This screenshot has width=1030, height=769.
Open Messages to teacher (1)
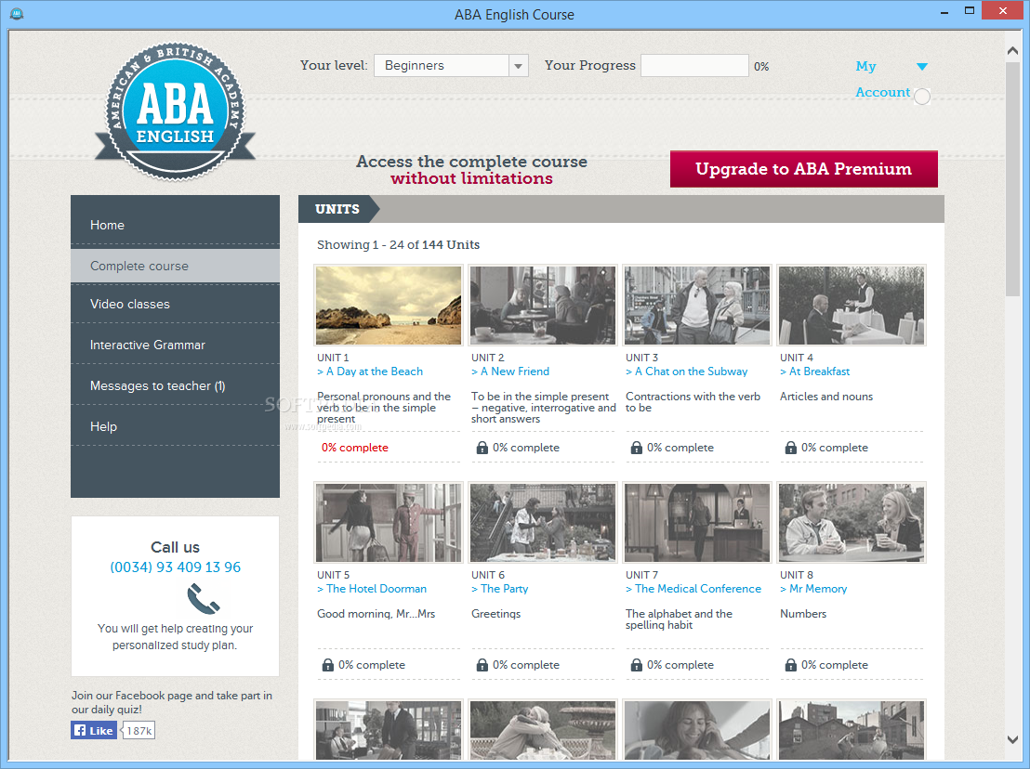(x=176, y=385)
